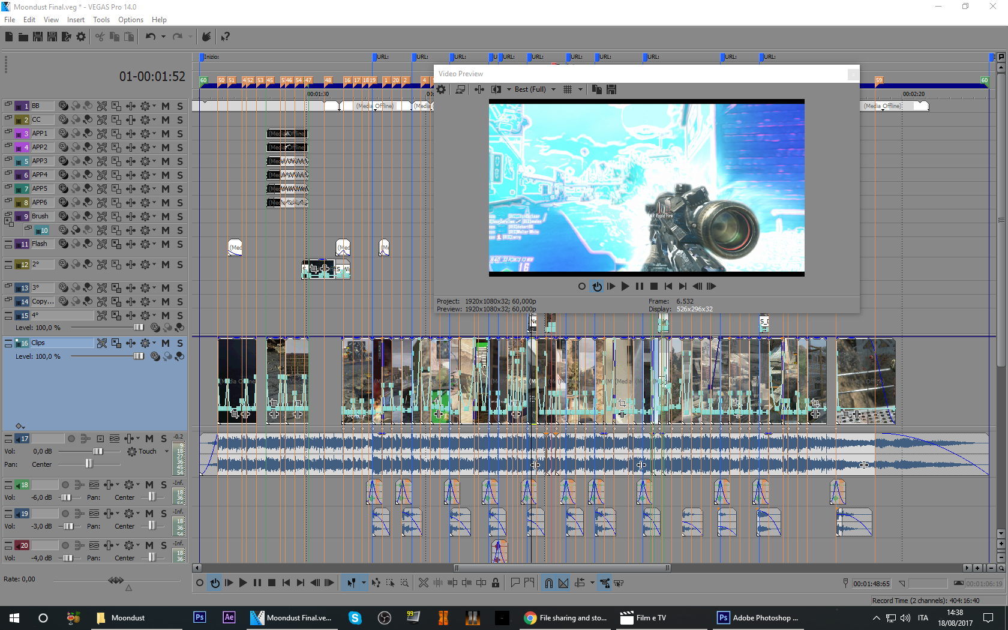The image size is (1008, 630).
Task: Select the Normal Edit tool
Action: [351, 583]
